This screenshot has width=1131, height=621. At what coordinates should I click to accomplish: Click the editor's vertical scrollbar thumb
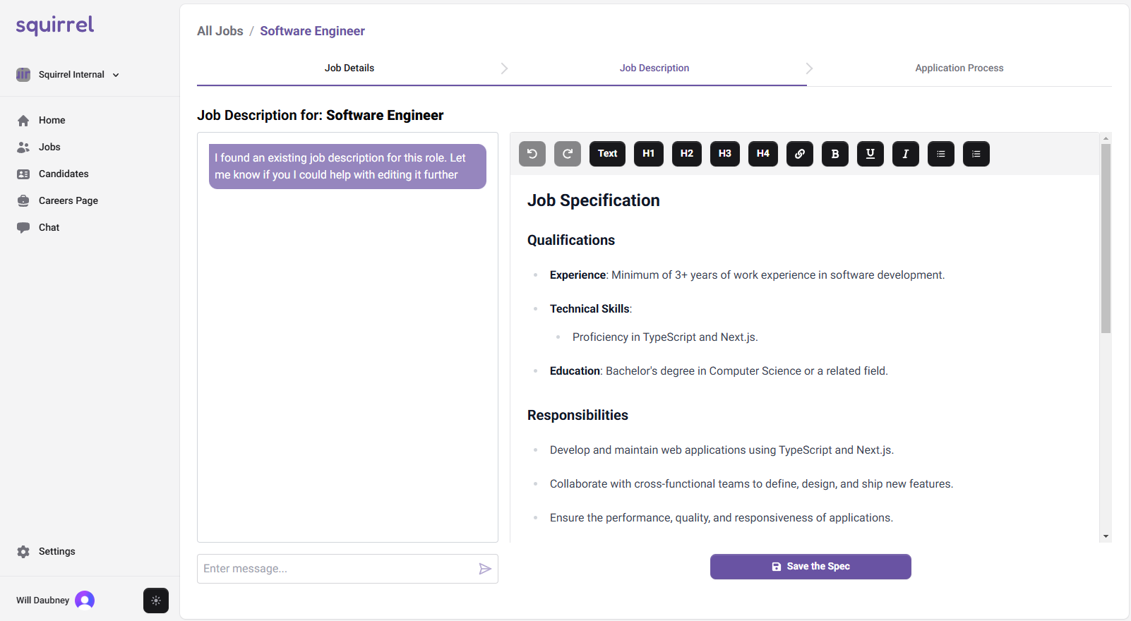pos(1106,238)
